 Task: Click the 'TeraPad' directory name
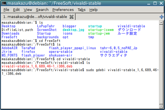[28, 48]
